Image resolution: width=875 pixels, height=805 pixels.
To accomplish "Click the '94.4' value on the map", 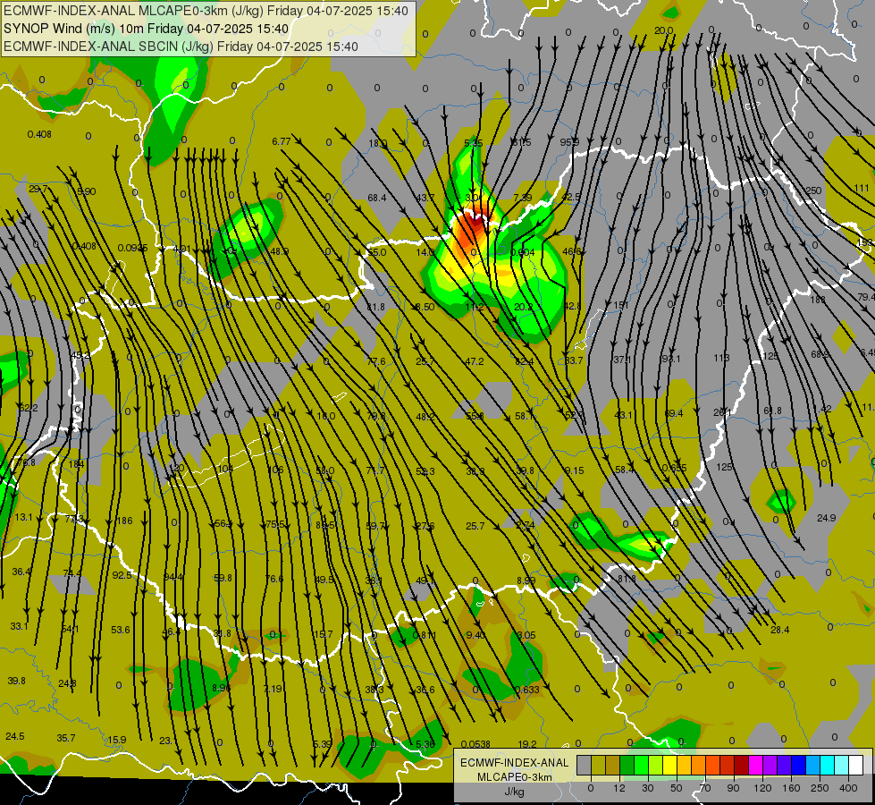I will (173, 577).
